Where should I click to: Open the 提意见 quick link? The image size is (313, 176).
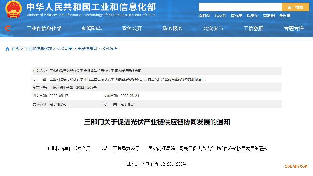252,16
